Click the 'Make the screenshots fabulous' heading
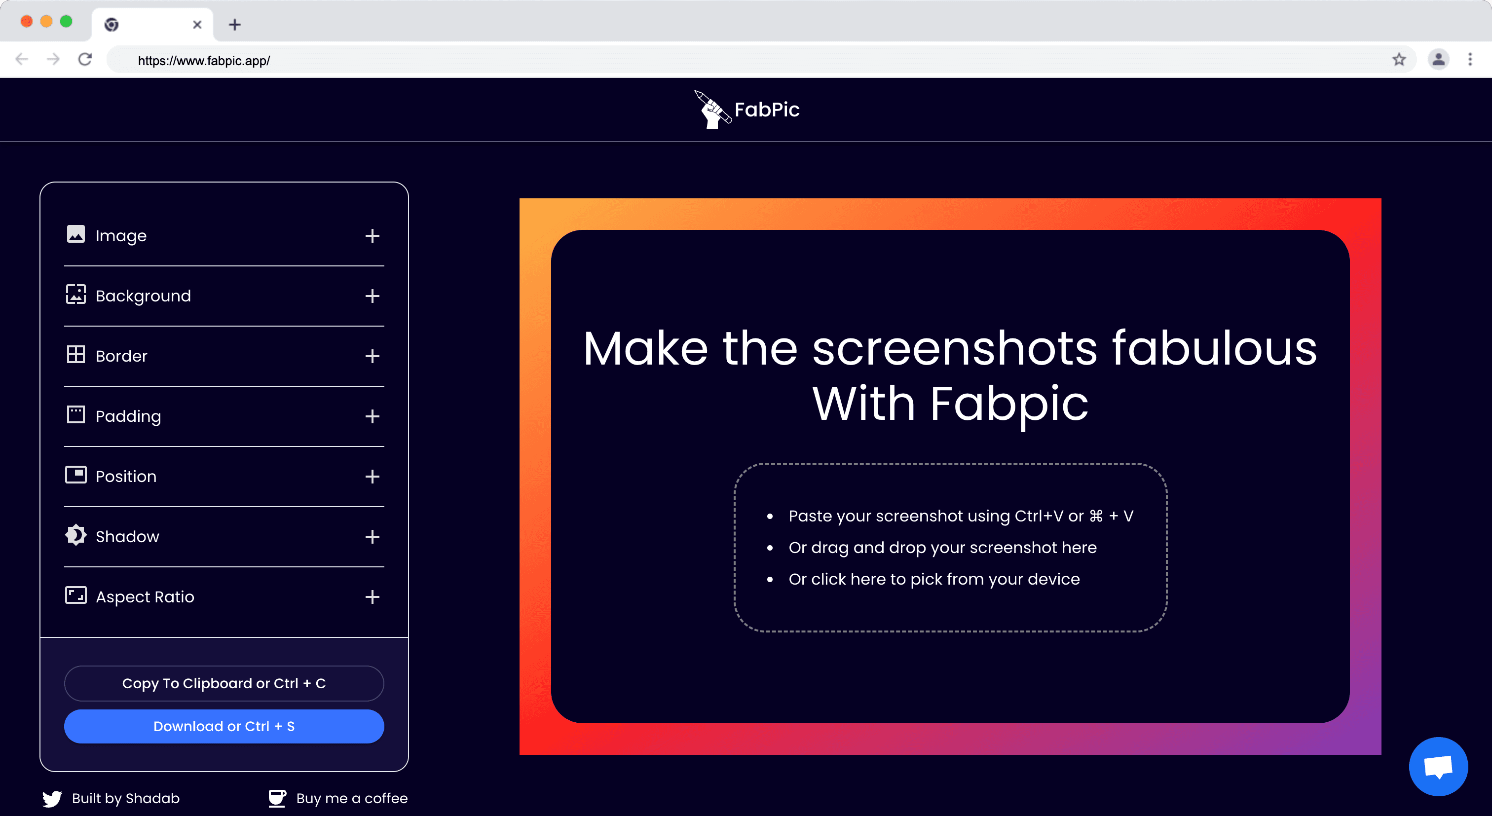Screen dimensions: 1492x816 950,348
